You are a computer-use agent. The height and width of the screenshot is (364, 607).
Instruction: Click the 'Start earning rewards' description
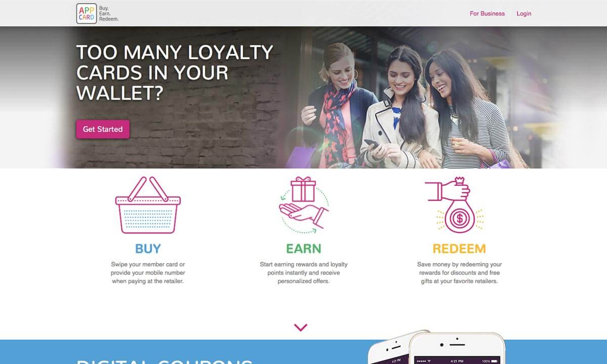pyautogui.click(x=303, y=272)
